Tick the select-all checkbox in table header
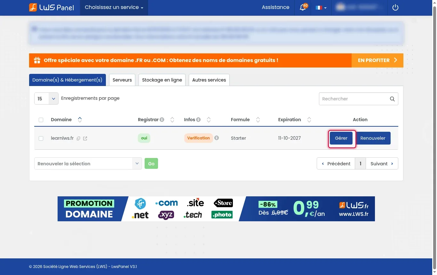Image resolution: width=437 pixels, height=275 pixels. click(x=41, y=120)
